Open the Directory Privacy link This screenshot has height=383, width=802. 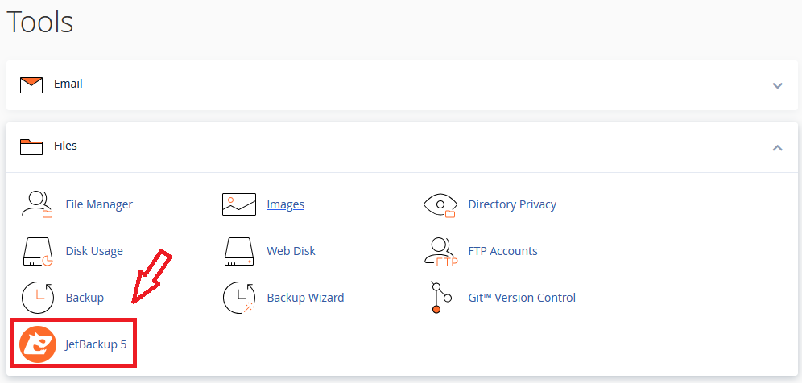click(512, 204)
